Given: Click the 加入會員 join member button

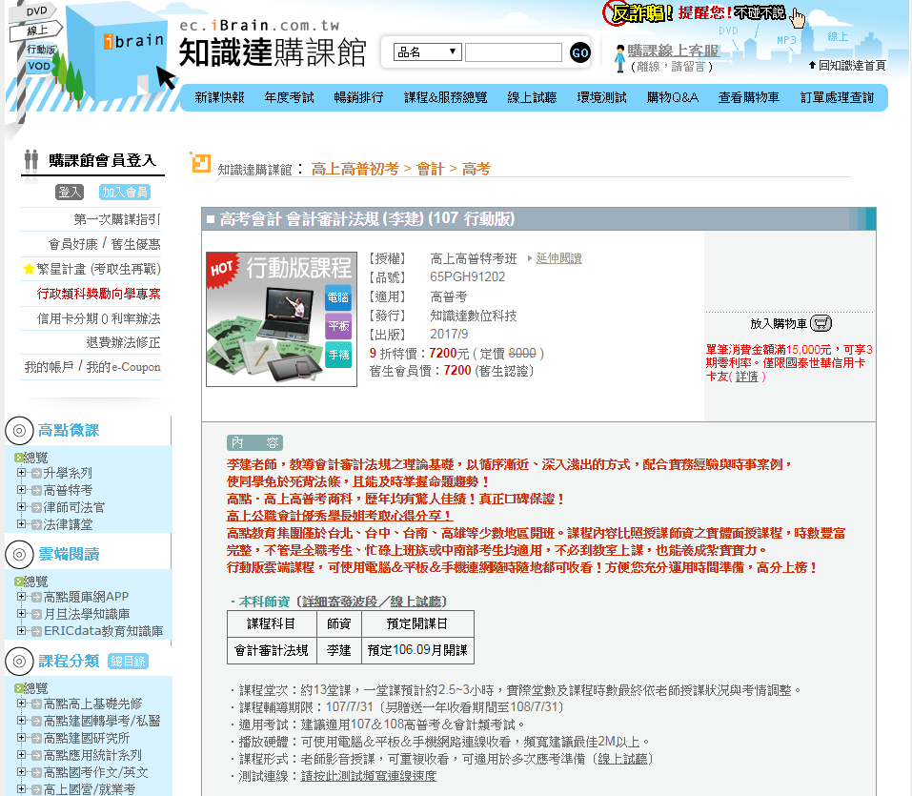Looking at the screenshot, I should (125, 192).
